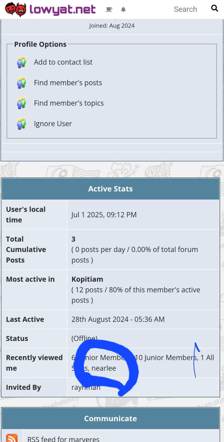Image resolution: width=224 pixels, height=442 pixels.
Task: Focus the Search input field
Action: (185, 9)
